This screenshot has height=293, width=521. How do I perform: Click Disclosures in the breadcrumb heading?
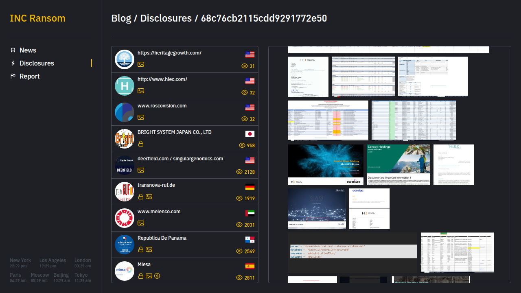166,18
